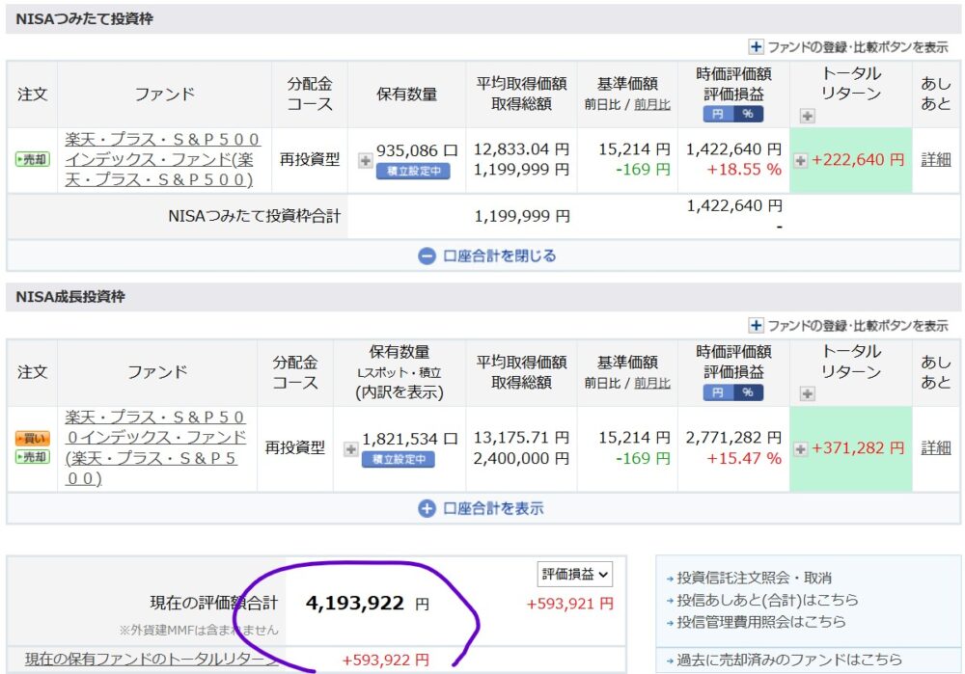The height and width of the screenshot is (674, 965).
Task: Open 詳細 link in 成長投資枠 row
Action: (935, 448)
